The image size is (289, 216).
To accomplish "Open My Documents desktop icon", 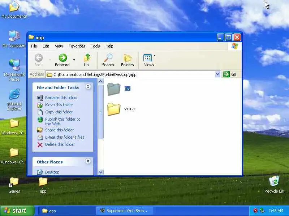I will point(14,10).
